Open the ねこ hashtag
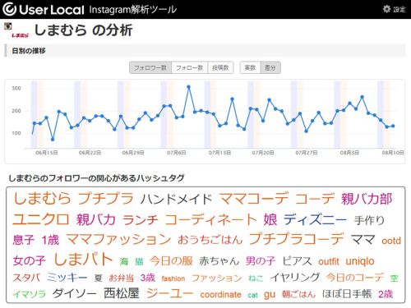 tap(256, 278)
